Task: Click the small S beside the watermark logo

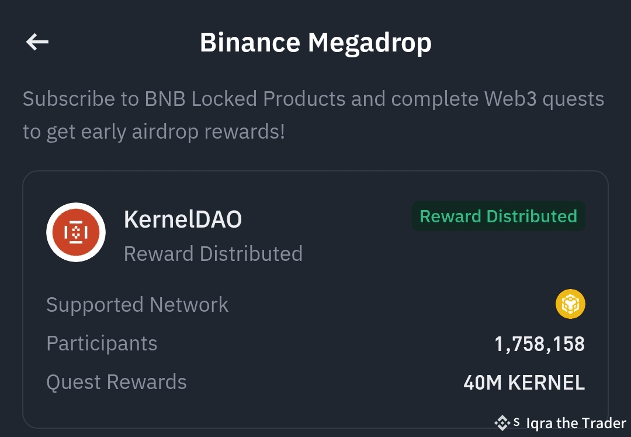Action: coord(516,422)
